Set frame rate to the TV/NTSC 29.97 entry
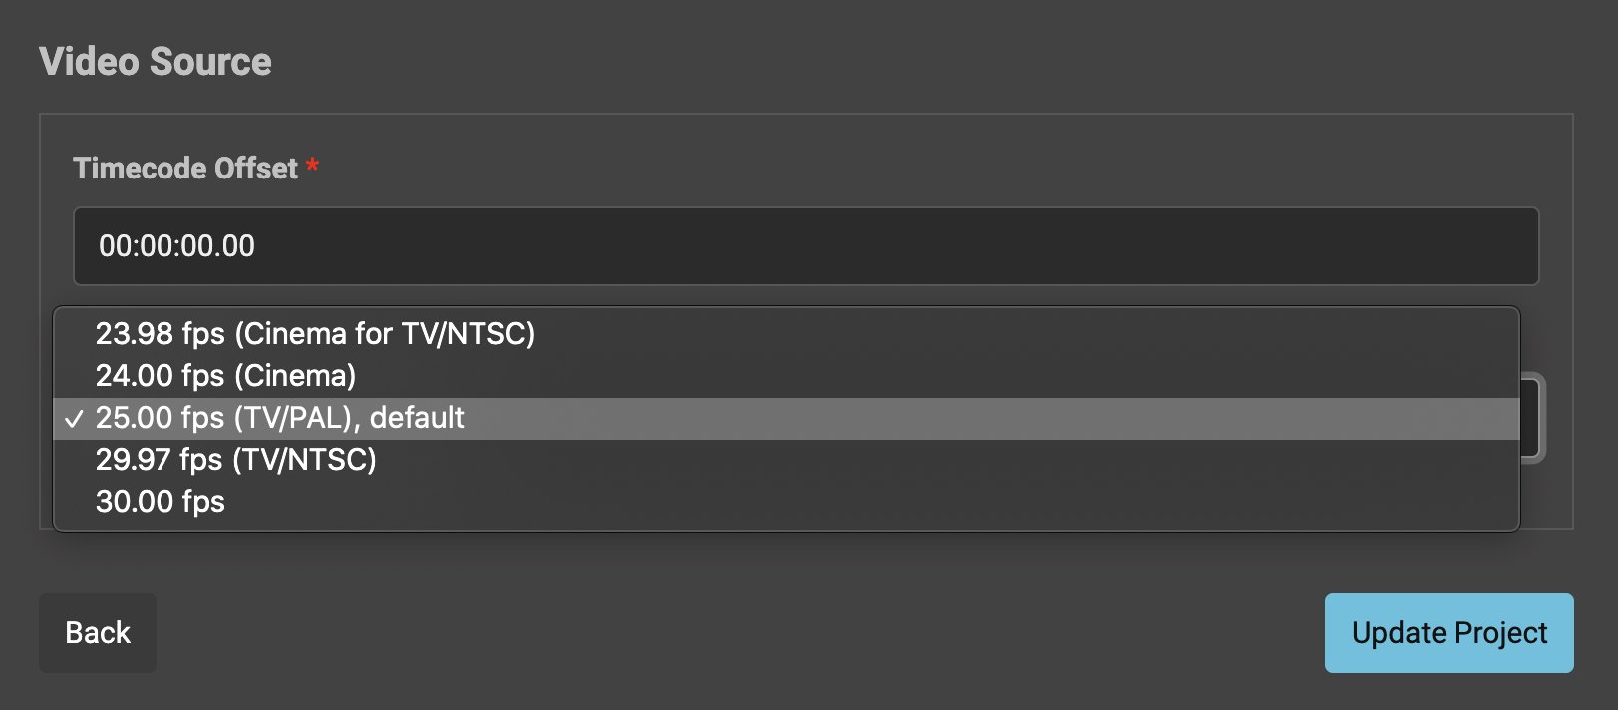 click(x=787, y=460)
